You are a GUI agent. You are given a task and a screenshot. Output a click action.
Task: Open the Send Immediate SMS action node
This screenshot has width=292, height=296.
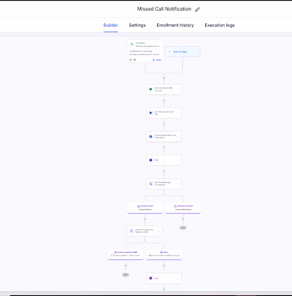click(164, 89)
